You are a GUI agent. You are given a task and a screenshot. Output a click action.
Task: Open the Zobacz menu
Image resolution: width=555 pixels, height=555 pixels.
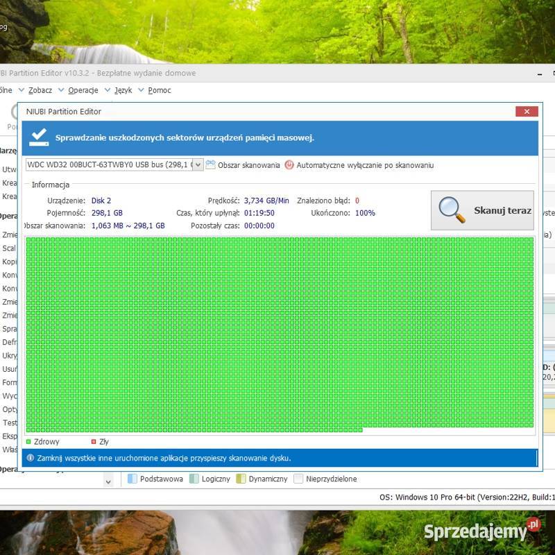(40, 90)
